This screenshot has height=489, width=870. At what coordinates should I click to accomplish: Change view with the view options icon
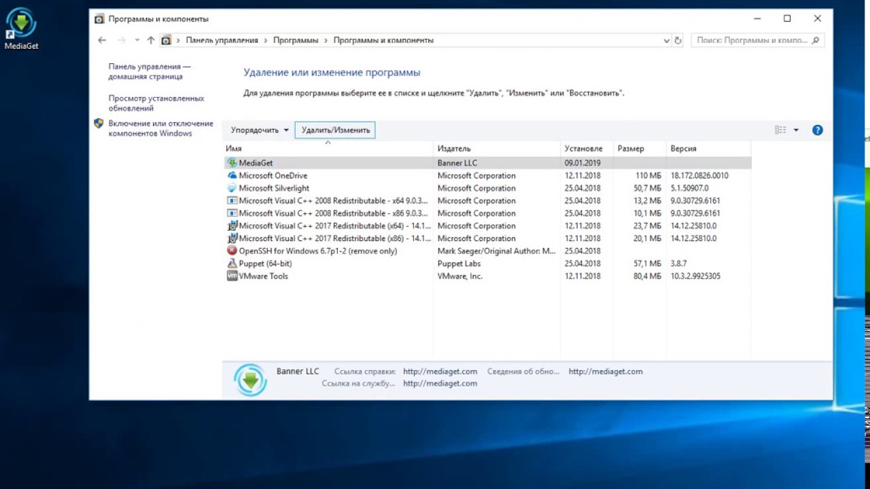(x=780, y=130)
